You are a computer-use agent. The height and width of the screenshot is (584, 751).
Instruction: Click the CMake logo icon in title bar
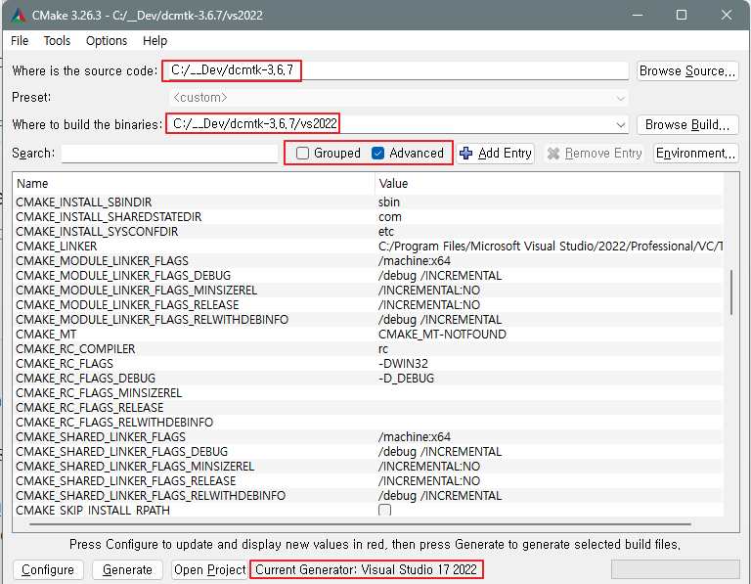click(x=19, y=15)
